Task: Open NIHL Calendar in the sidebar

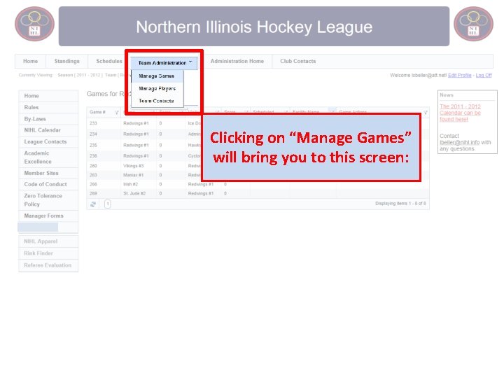Action: click(48, 130)
